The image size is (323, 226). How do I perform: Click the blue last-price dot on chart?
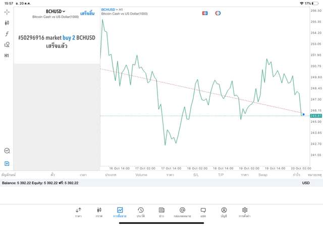pos(303,114)
